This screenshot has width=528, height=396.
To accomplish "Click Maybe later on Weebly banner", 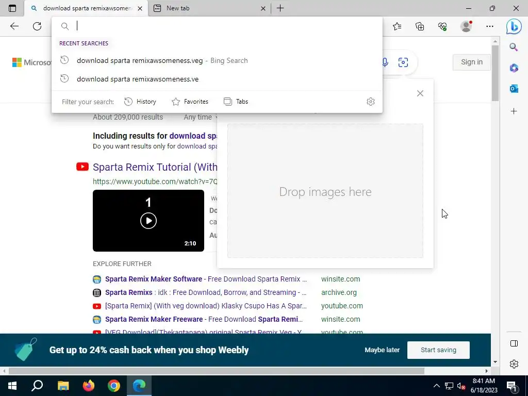I will (x=382, y=350).
